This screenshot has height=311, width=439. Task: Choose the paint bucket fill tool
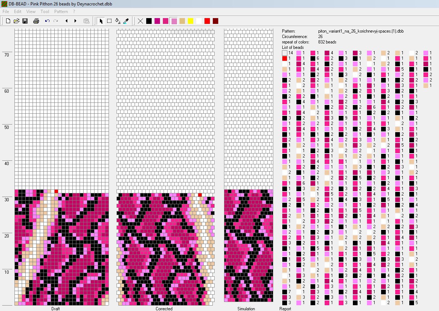[x=118, y=21]
